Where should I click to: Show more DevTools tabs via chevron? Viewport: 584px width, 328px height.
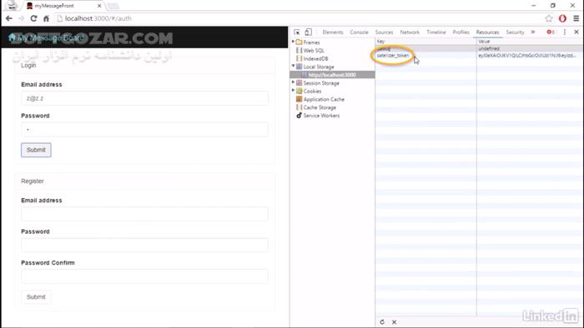pyautogui.click(x=533, y=32)
